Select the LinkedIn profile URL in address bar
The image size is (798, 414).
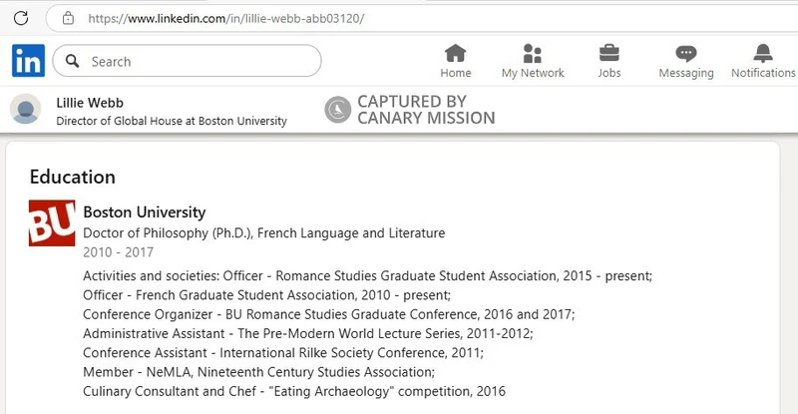[x=226, y=19]
